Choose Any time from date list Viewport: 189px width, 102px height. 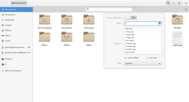click(143, 29)
